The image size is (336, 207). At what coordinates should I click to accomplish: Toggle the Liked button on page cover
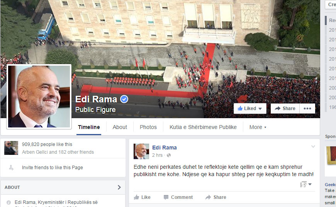[250, 109]
